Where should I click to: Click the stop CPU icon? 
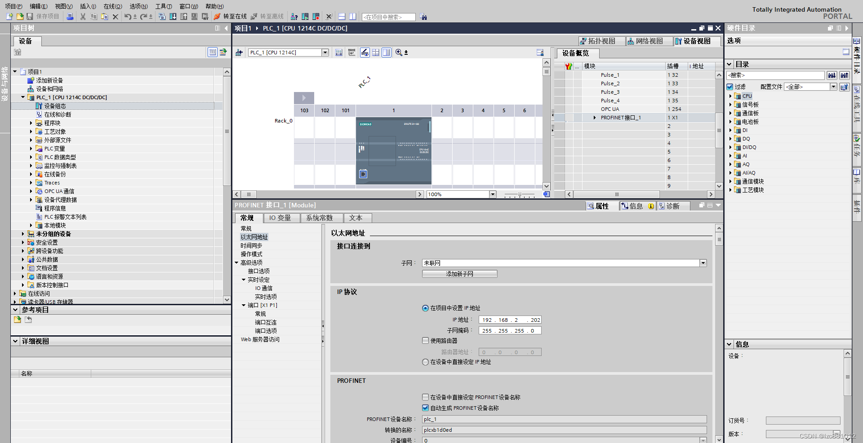tap(316, 17)
